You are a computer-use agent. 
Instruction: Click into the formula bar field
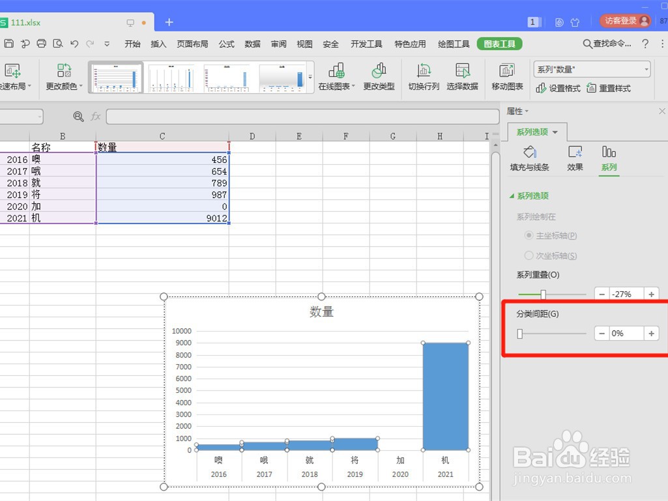pyautogui.click(x=302, y=117)
